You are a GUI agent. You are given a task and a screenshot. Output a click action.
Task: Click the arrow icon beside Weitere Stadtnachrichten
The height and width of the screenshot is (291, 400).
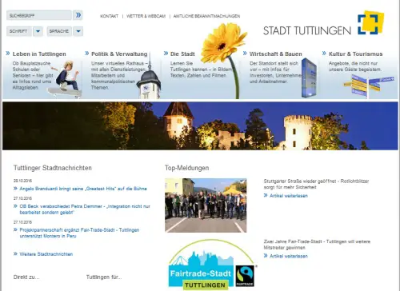point(15,253)
